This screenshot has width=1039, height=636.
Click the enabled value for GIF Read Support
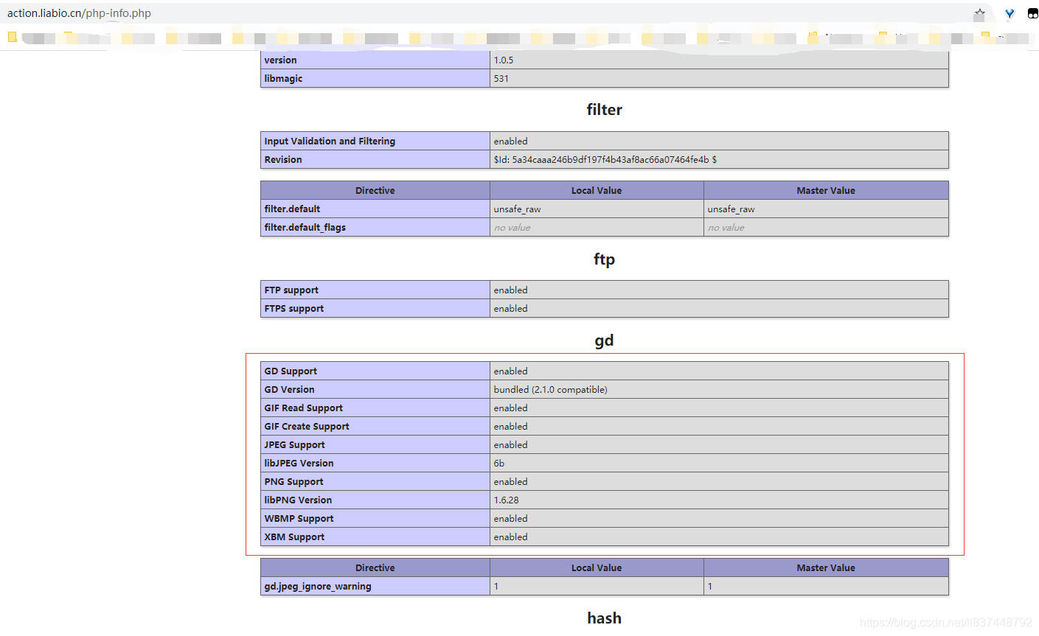point(510,408)
